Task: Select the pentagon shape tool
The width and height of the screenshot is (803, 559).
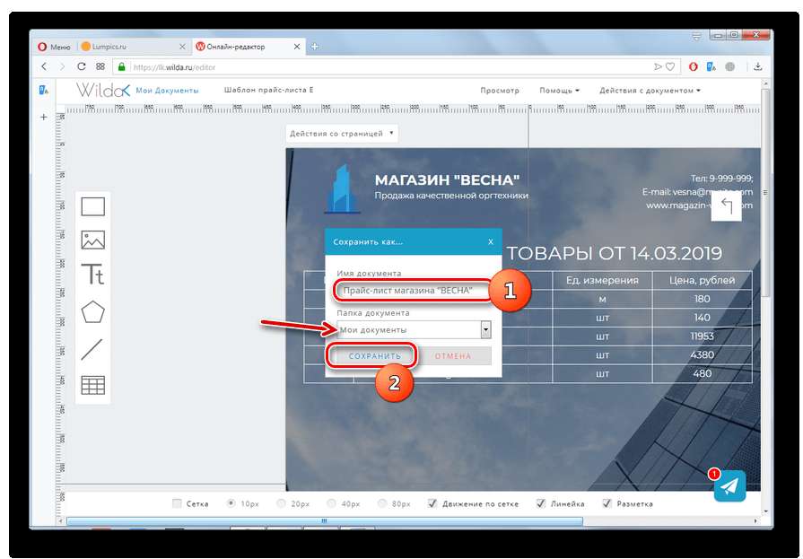Action: click(x=93, y=311)
